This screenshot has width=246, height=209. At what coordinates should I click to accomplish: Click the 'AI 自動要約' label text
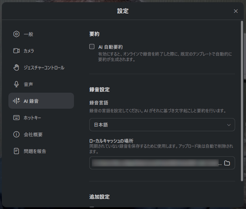tap(110, 47)
